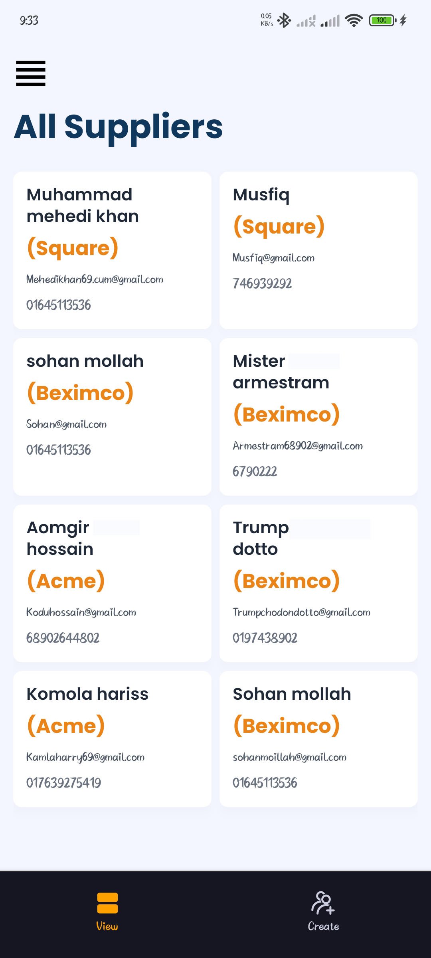Image resolution: width=431 pixels, height=958 pixels.
Task: Open Aomgir hossain supplier card
Action: 112,583
